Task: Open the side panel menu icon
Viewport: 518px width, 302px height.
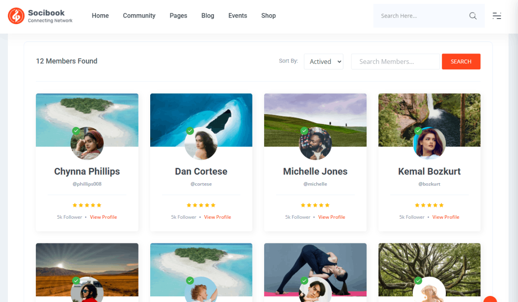Action: pyautogui.click(x=497, y=16)
